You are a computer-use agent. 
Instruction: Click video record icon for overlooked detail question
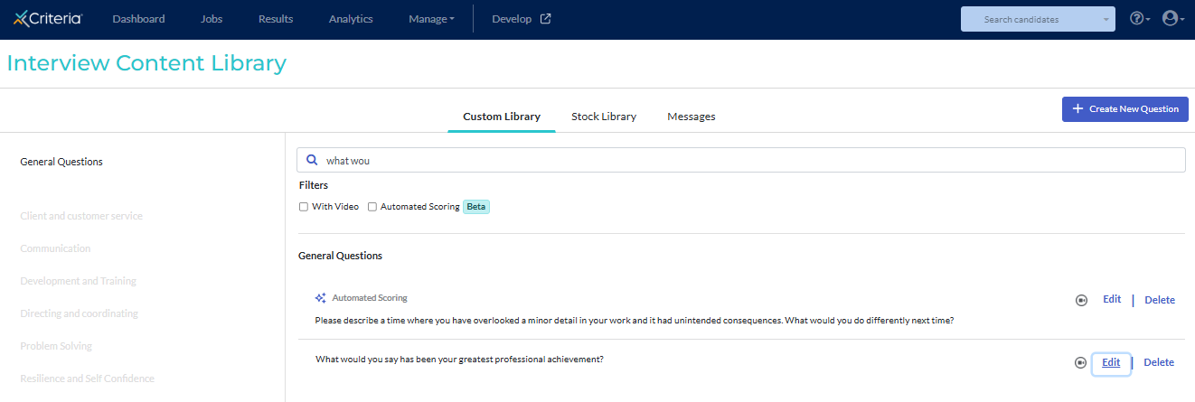pos(1081,301)
